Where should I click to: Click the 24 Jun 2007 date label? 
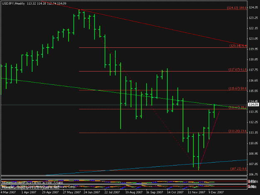92,193
